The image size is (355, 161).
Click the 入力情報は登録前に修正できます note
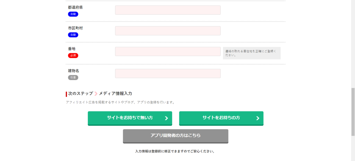[x=175, y=151]
